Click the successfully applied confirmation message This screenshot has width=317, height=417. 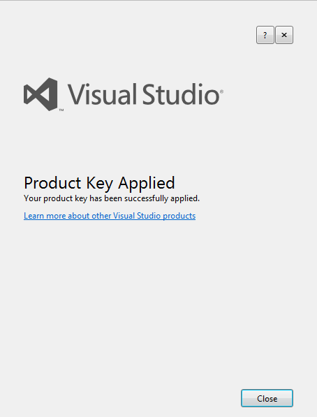coord(112,198)
